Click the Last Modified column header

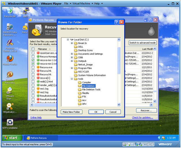point(147,49)
